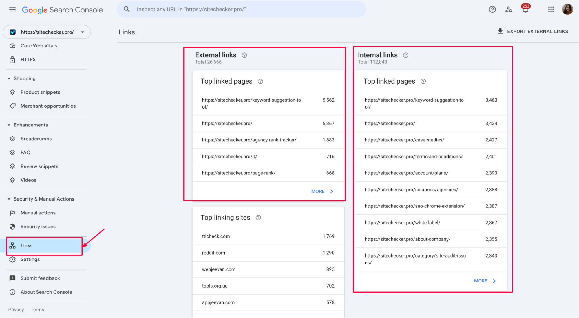
Task: Click Google Search Console logo
Action: (62, 10)
